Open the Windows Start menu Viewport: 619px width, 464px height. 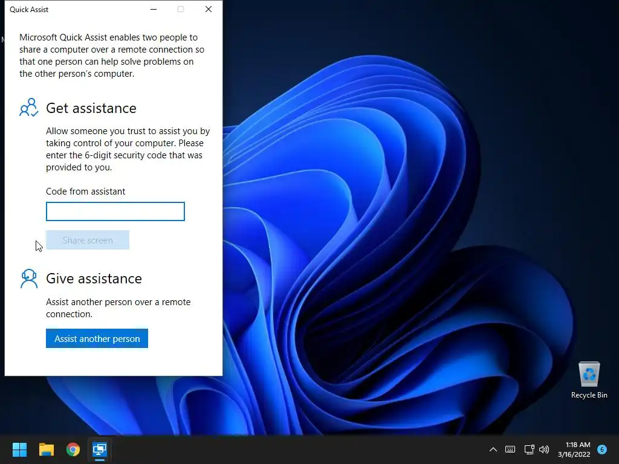click(19, 449)
